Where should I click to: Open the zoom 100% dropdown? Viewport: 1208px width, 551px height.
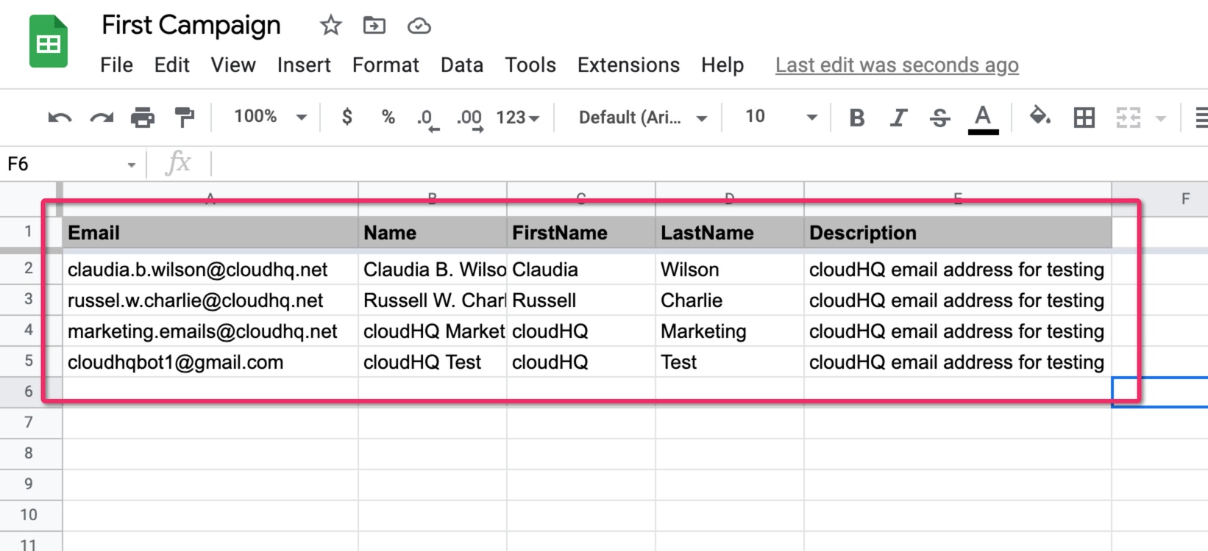[270, 117]
